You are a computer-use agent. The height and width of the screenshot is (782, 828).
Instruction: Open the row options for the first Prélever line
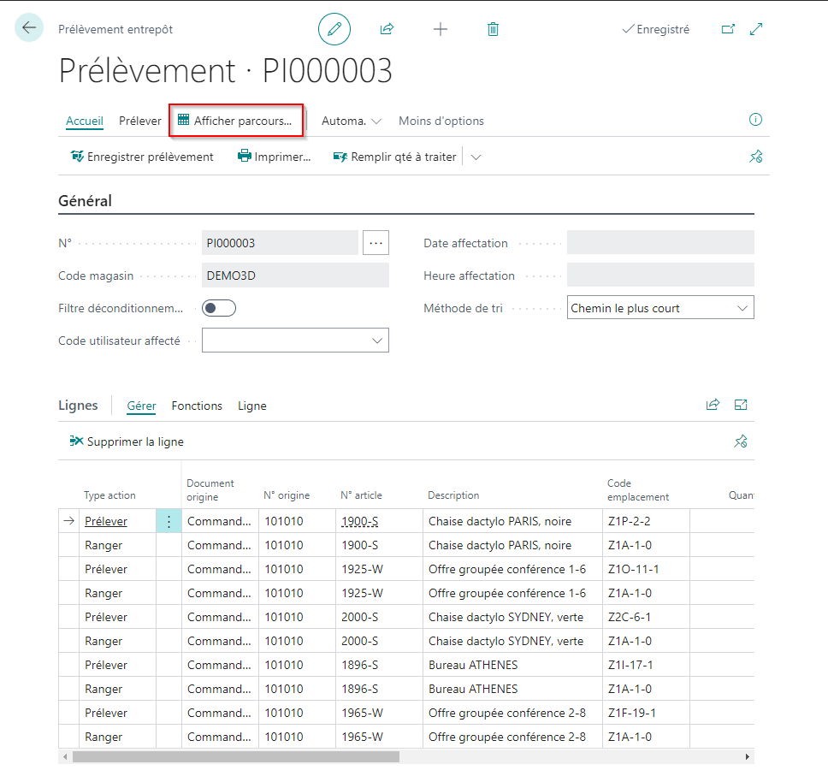point(169,522)
